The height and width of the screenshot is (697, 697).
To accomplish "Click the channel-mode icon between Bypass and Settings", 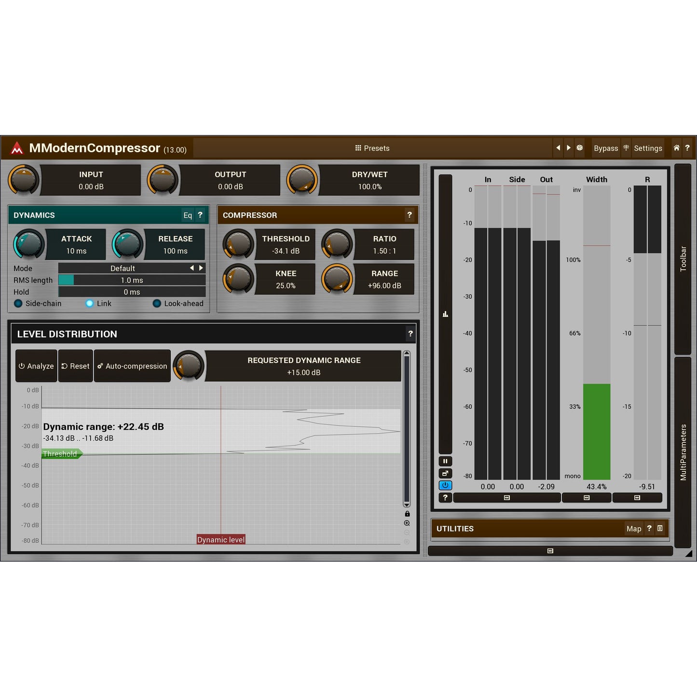I will coord(626,148).
